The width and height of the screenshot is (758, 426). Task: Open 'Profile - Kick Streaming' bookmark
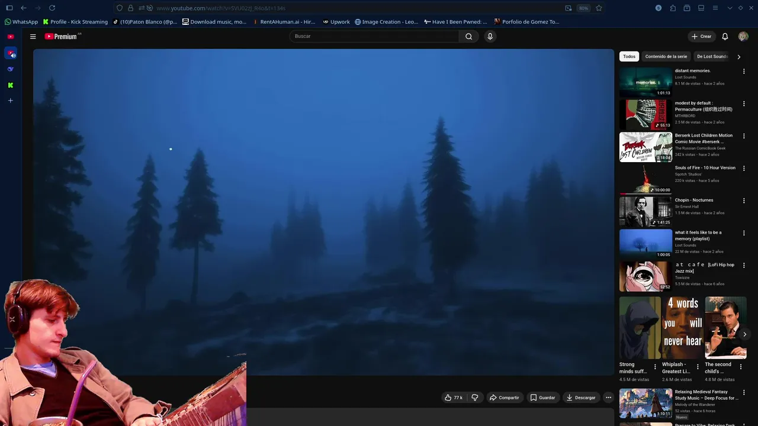coord(75,22)
